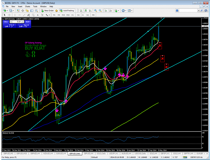
Task: Switch timeframe to W1
Action: pos(87,15)
